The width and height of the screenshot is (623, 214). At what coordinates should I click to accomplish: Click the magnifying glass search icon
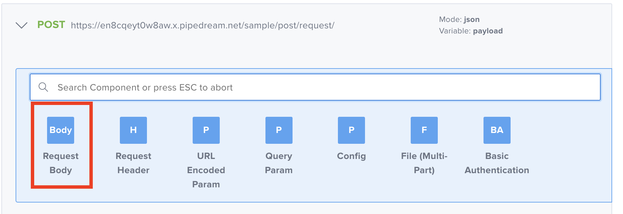(x=43, y=87)
